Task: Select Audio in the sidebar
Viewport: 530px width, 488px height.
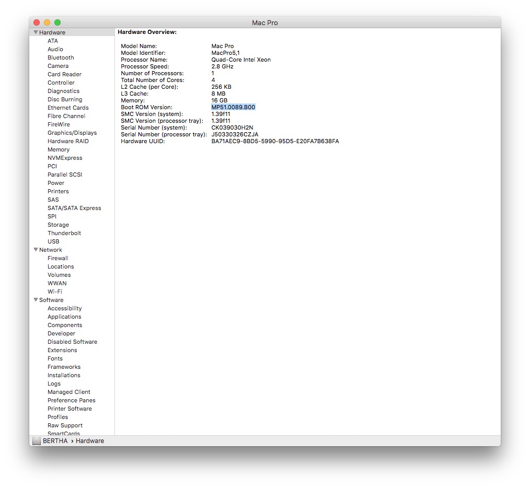Action: (55, 49)
